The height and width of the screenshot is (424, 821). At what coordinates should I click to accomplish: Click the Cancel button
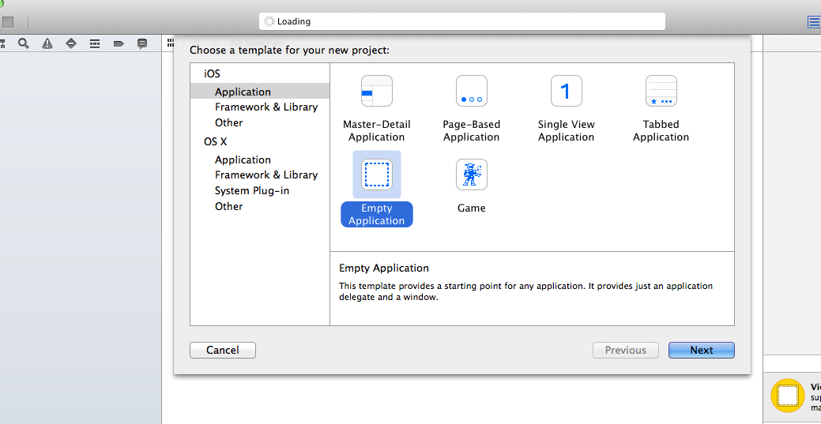223,351
